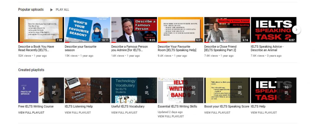317x126 pixels.
Task: Click the 'Popular uploads' section heading
Action: [31, 10]
